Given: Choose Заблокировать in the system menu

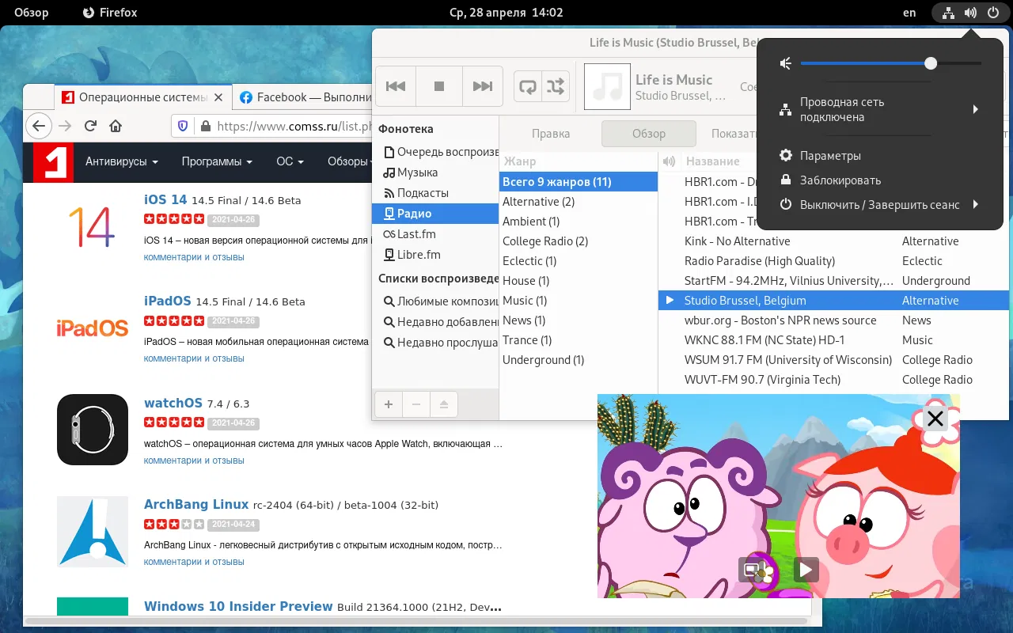Looking at the screenshot, I should [x=880, y=180].
